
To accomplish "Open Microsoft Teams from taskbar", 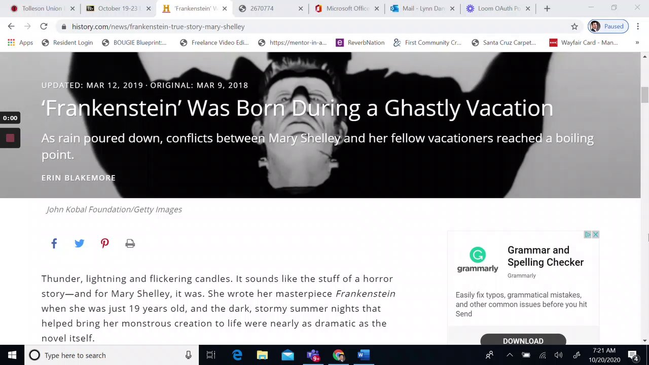I will pyautogui.click(x=313, y=355).
